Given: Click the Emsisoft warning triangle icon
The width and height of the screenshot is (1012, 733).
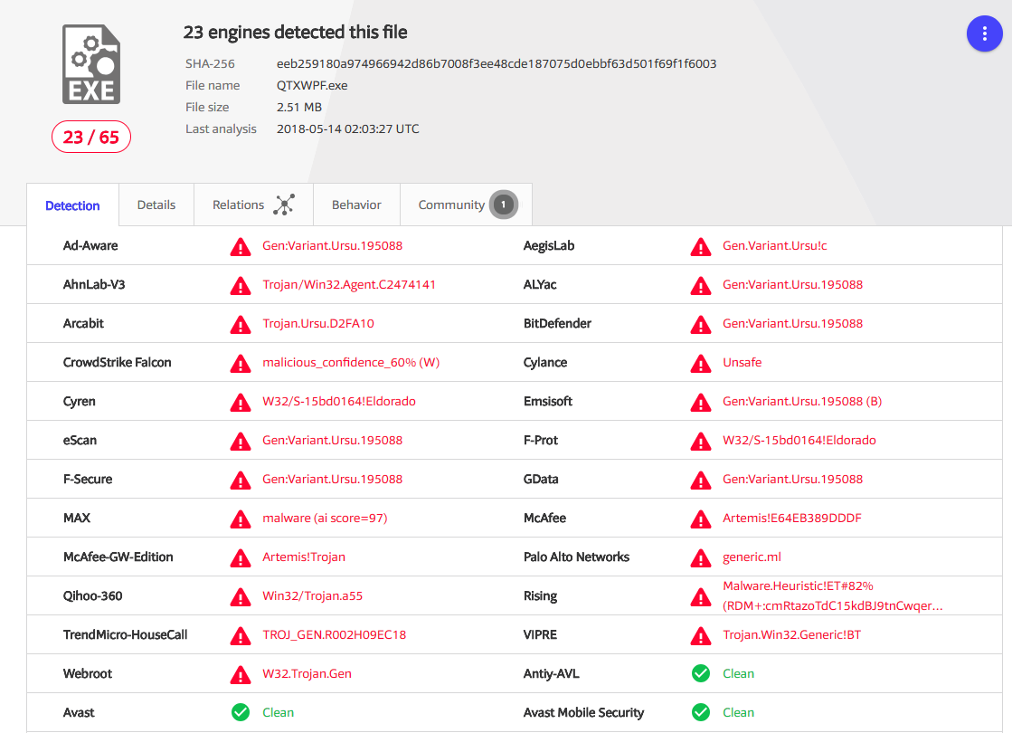Looking at the screenshot, I should pyautogui.click(x=701, y=403).
